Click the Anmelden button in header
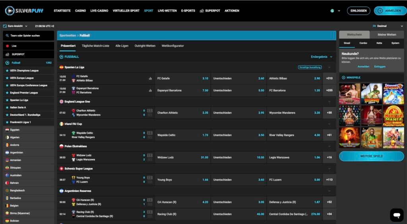 coord(390,11)
